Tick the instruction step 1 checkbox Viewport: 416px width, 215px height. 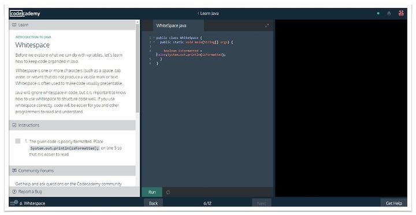click(18, 141)
